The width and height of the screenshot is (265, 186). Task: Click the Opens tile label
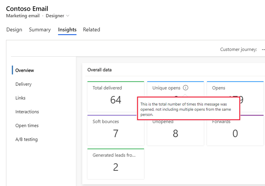pyautogui.click(x=218, y=88)
